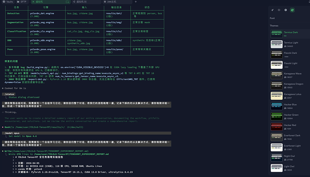
Task: Select the Hacker Blue theme
Action: (290, 106)
